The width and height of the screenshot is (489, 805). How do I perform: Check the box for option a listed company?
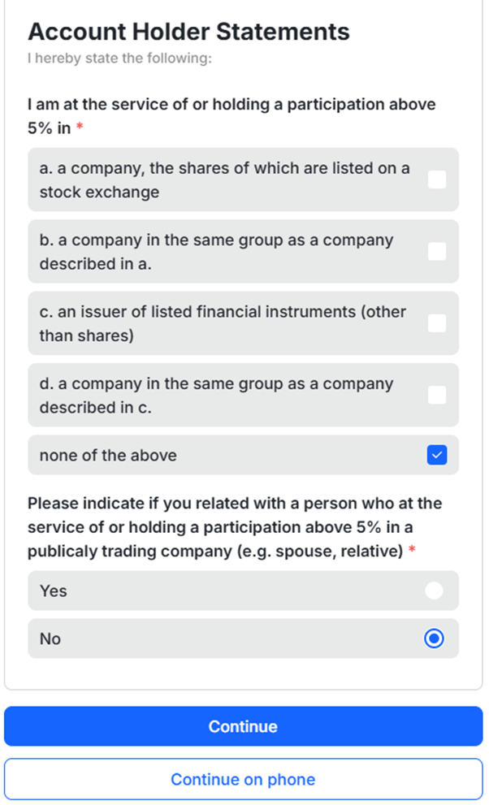(437, 180)
